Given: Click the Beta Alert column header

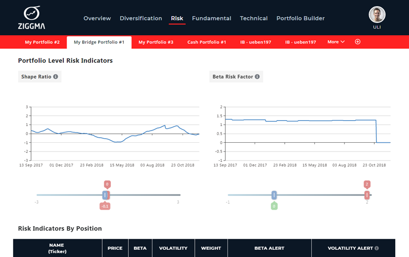Looking at the screenshot, I should [269, 248].
